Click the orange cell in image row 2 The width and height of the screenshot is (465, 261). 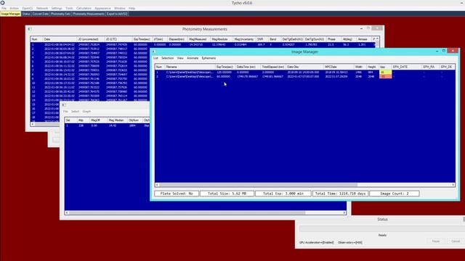[385, 76]
